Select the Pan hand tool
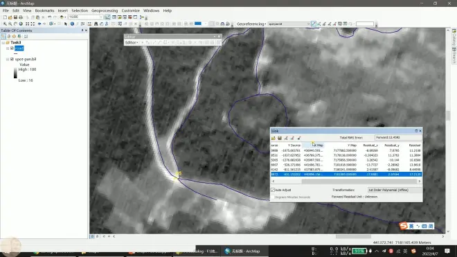This screenshot has width=457, height=257. click(15, 24)
